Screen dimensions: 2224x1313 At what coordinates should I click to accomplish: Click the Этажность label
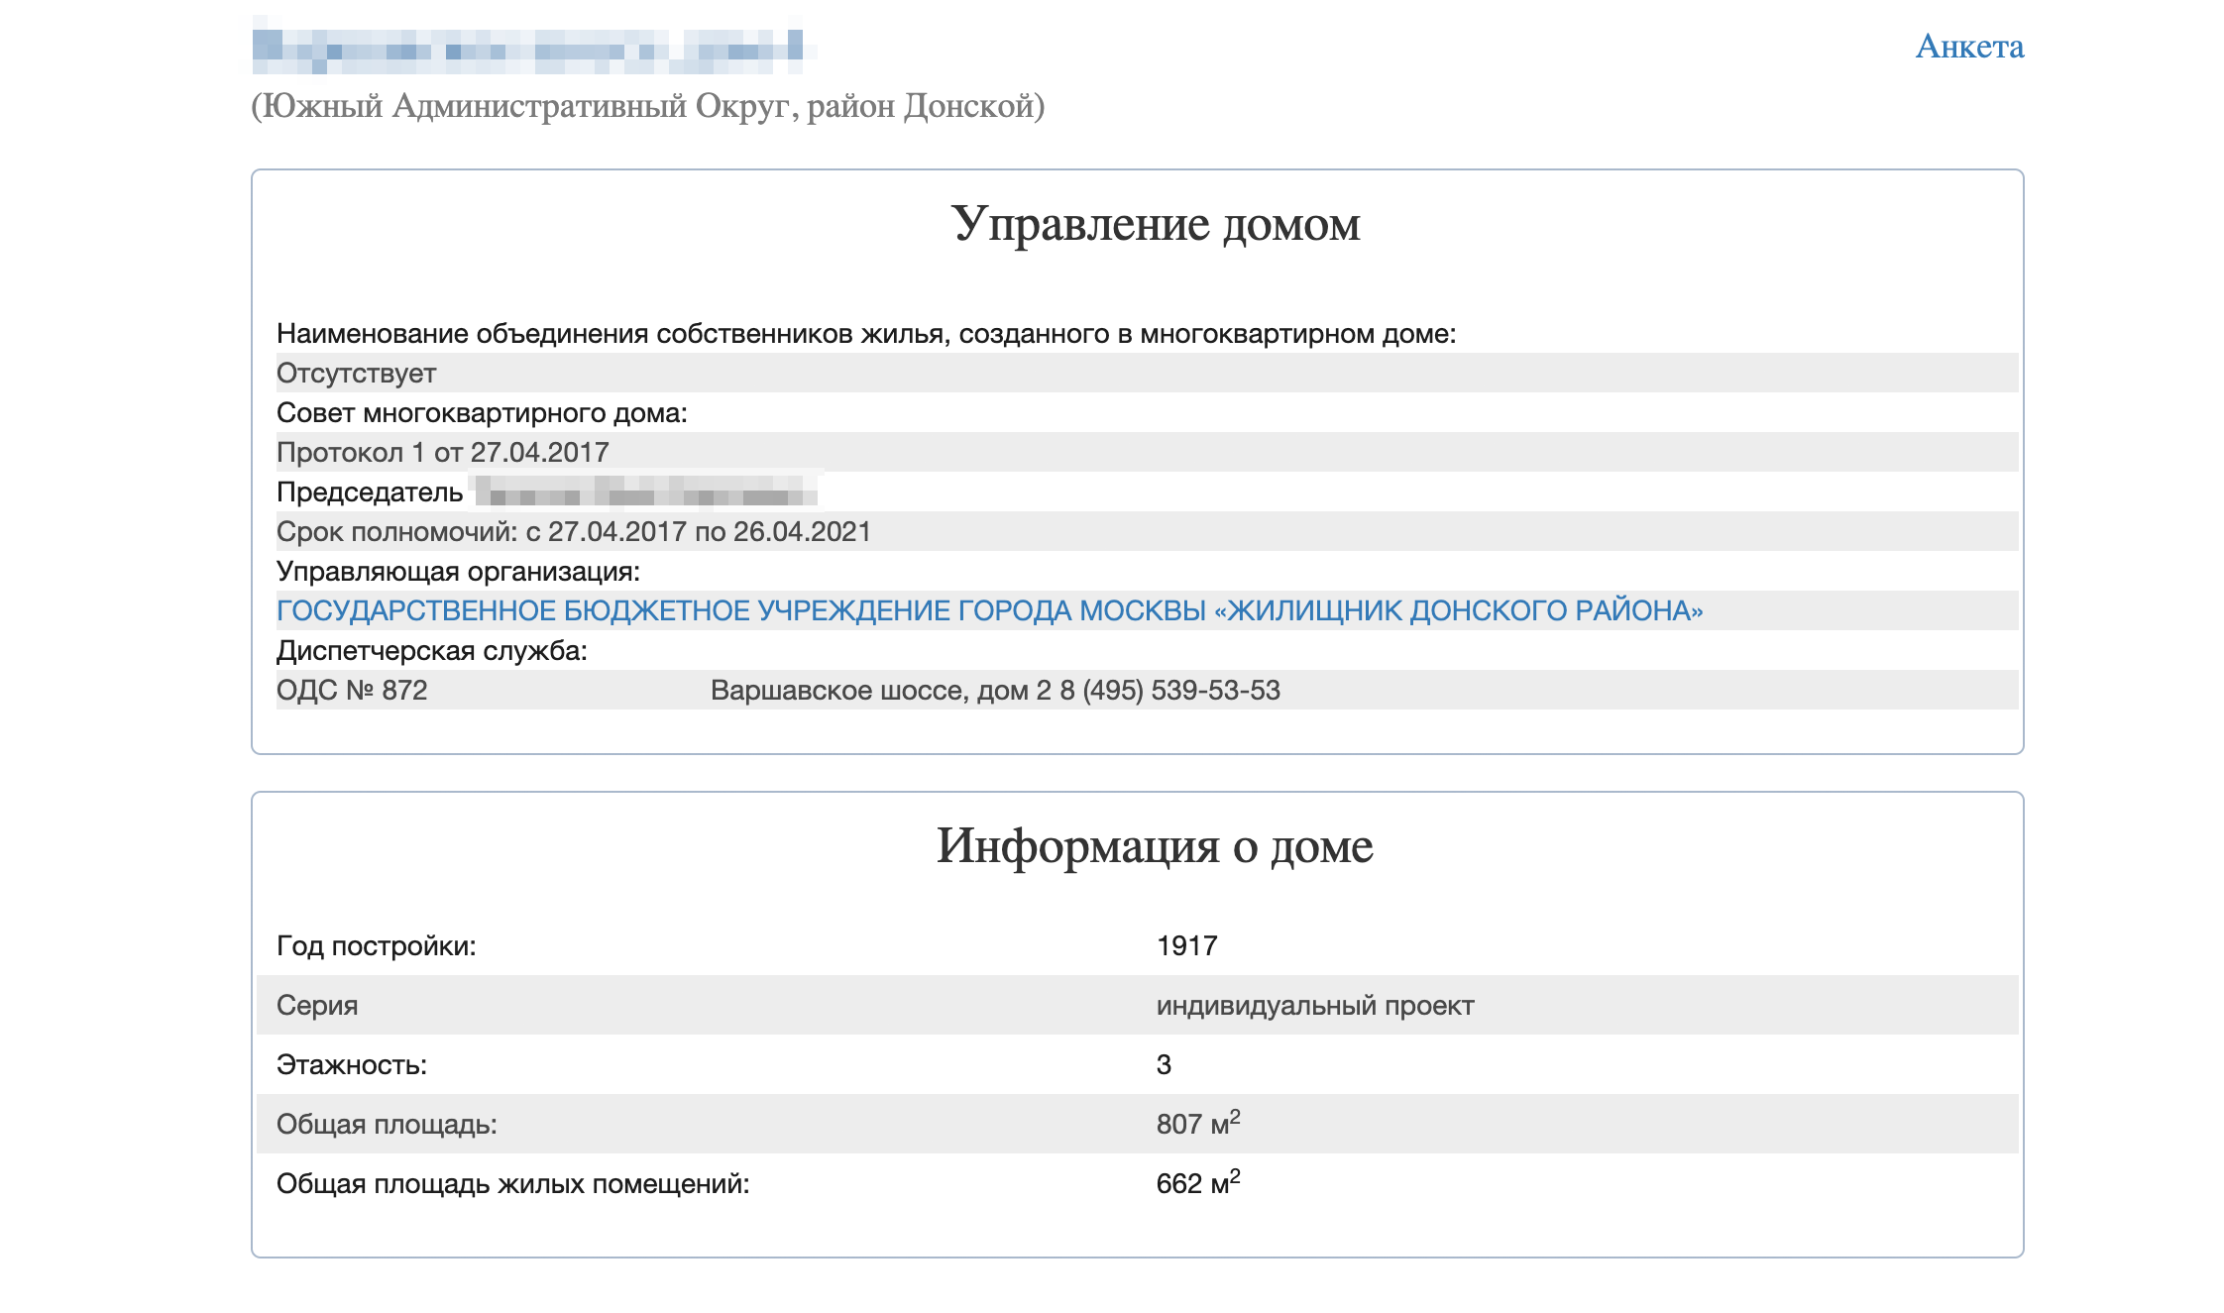(351, 1065)
